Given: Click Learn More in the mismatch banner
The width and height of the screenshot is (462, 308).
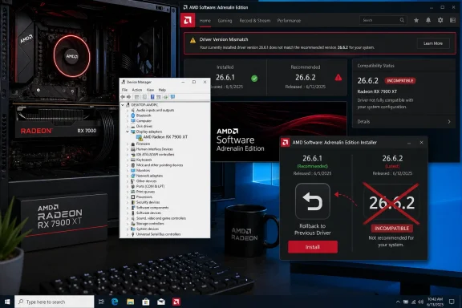Looking at the screenshot, I should point(433,43).
